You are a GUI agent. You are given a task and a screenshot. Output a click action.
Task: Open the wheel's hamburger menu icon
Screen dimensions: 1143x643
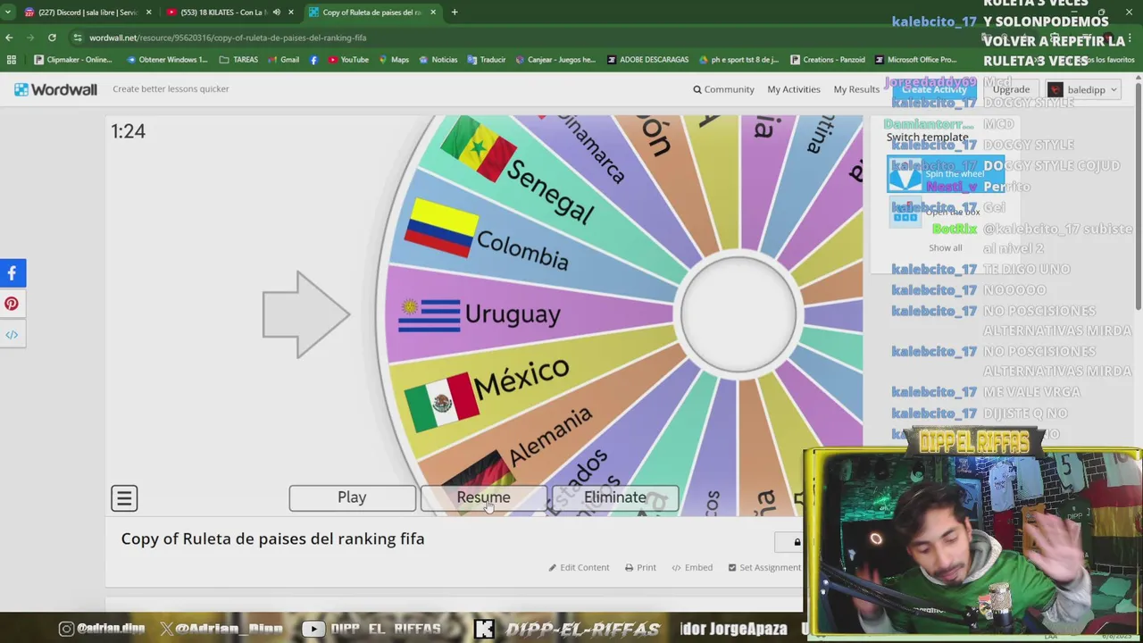[124, 498]
